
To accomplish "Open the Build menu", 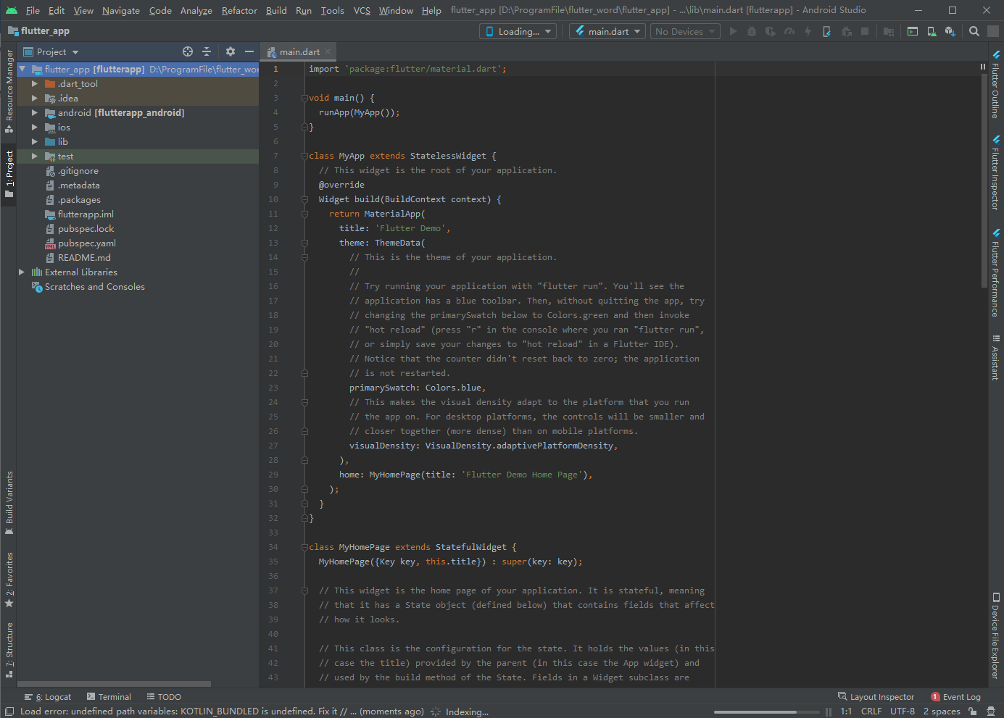I will [276, 10].
